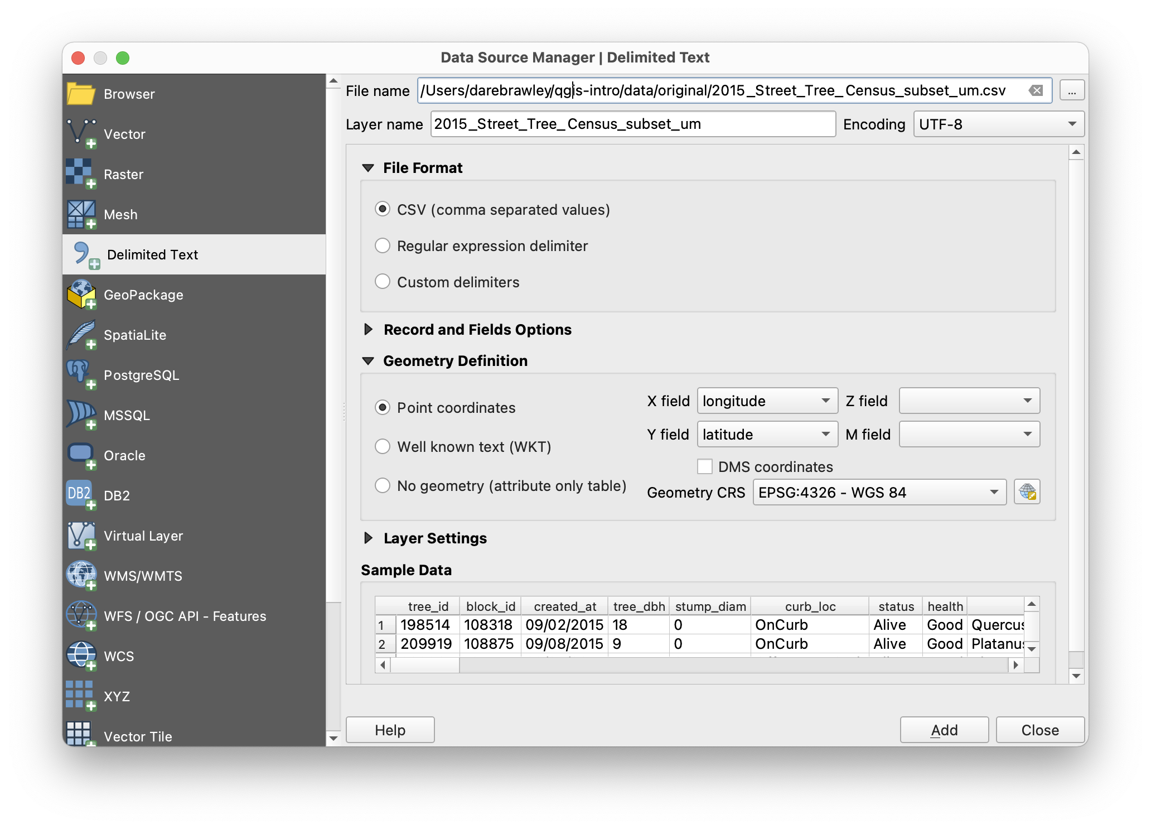This screenshot has width=1151, height=829.
Task: Click the SpatiaLite feather icon
Action: point(81,334)
